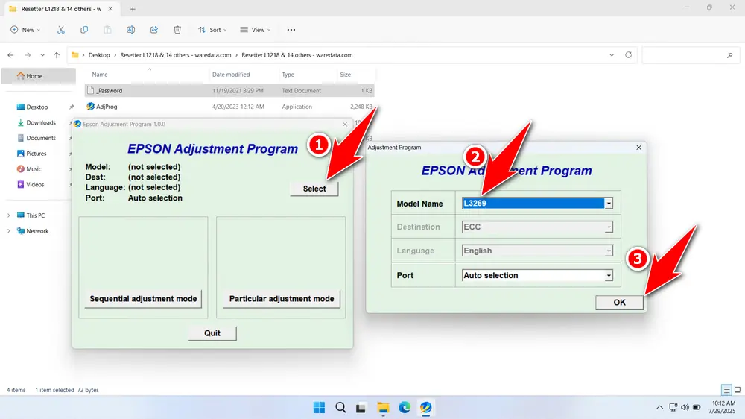Open the See more ellipsis menu
Viewport: 745px width, 419px height.
291,30
